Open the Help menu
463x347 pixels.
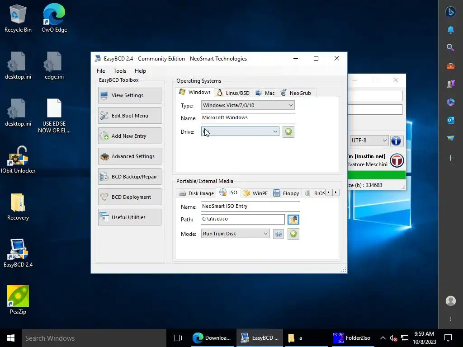tap(140, 71)
